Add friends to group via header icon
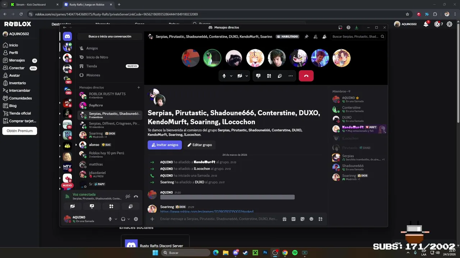Viewport: 460px width, 258px height. coord(316,37)
